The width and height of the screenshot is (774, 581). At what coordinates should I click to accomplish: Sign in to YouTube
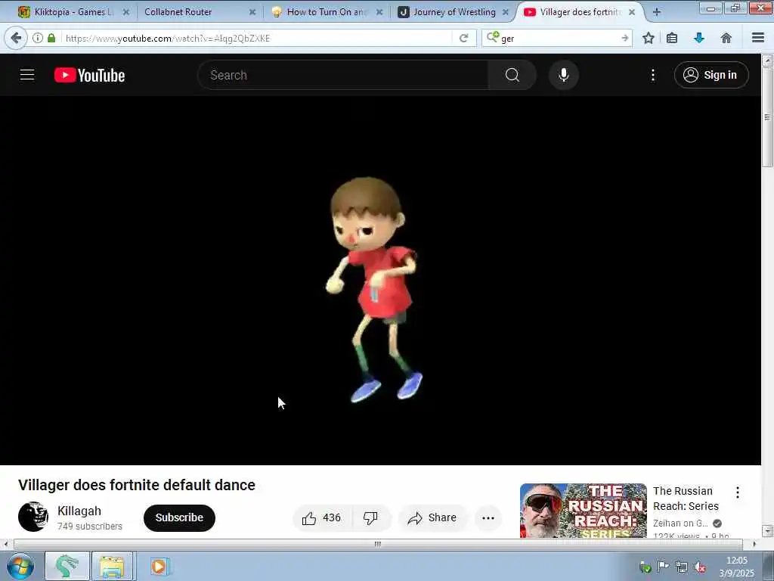coord(711,75)
